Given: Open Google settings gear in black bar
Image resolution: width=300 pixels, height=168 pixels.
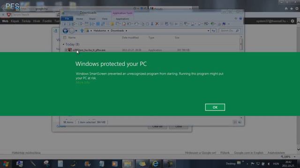Looking at the screenshot, I should (292, 21).
